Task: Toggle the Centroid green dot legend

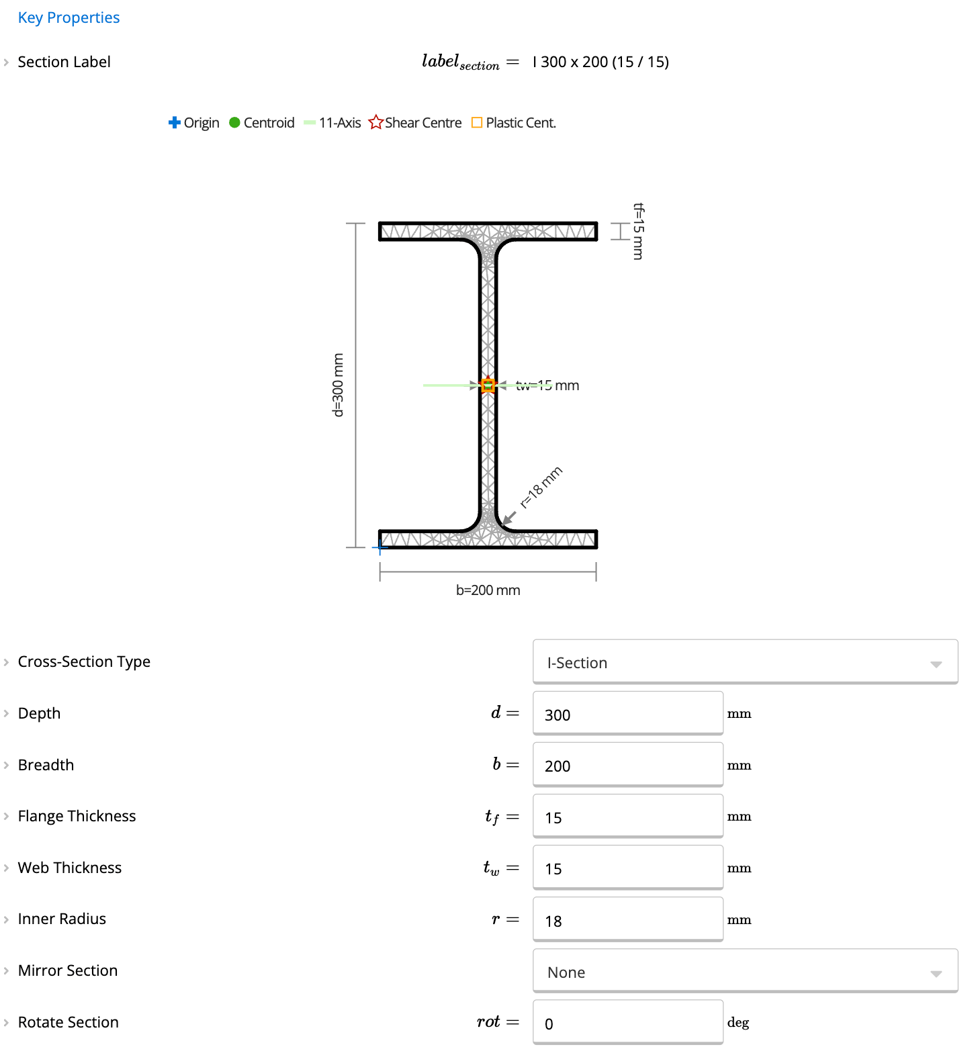Action: (x=234, y=122)
